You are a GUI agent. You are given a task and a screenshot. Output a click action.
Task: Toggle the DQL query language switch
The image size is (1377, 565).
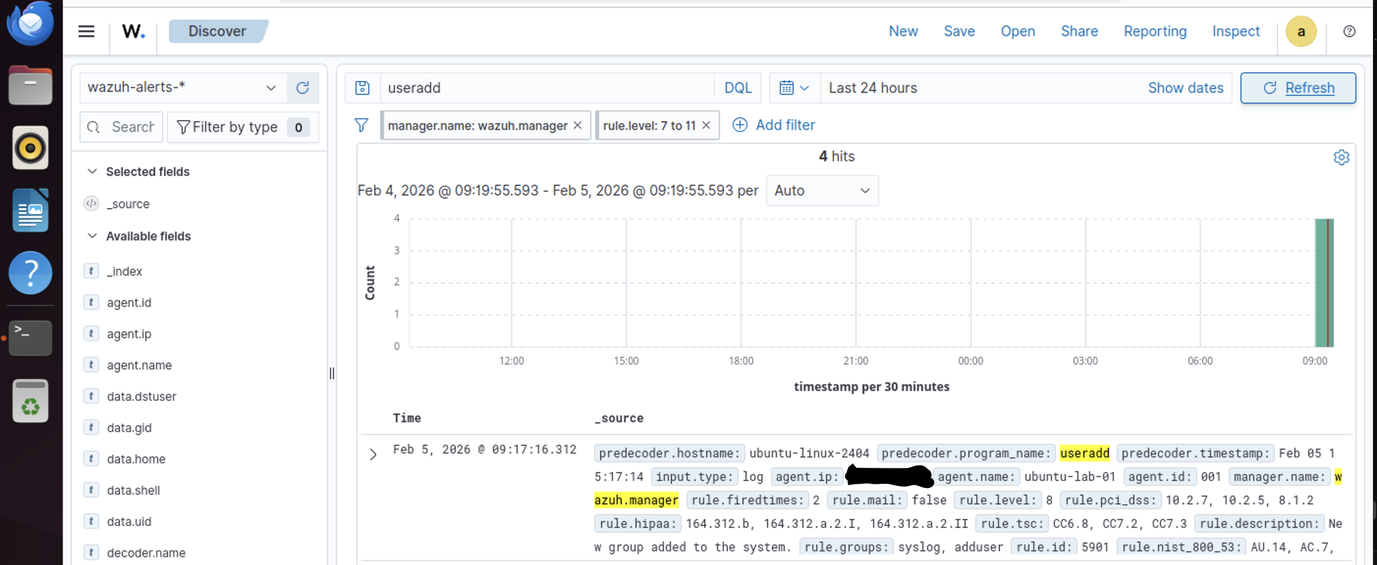[737, 87]
